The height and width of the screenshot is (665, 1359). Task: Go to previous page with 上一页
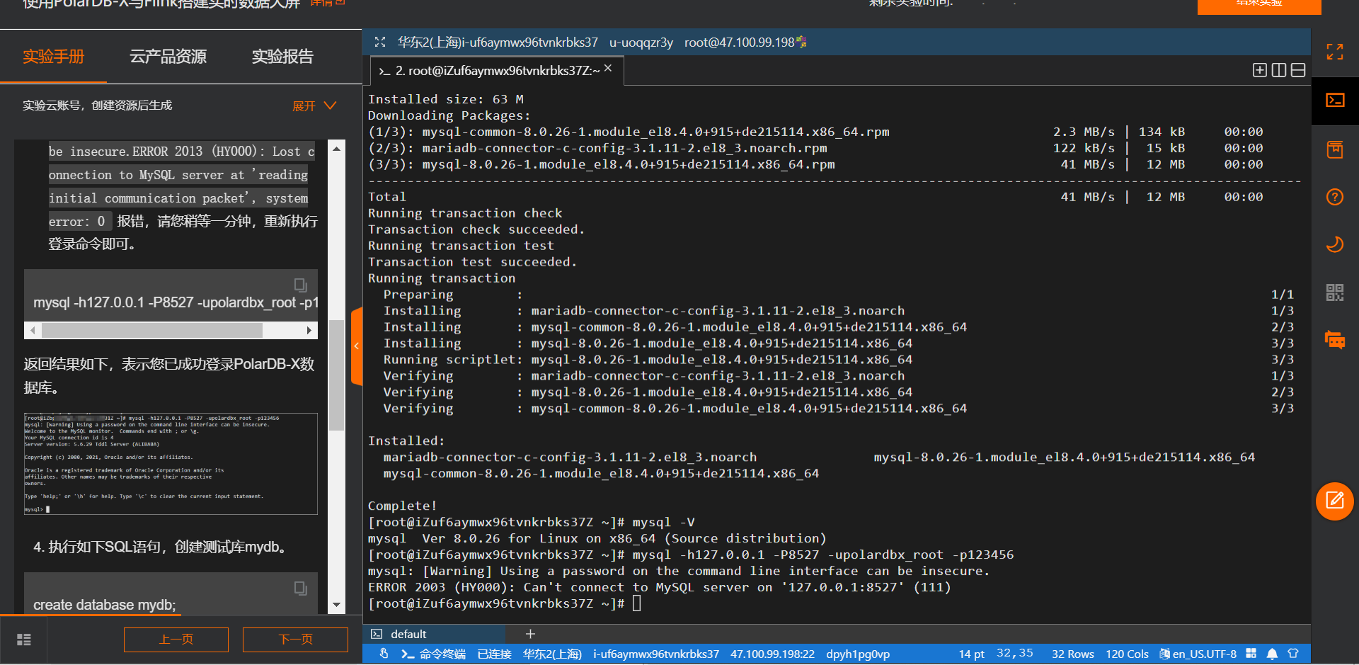coord(176,640)
